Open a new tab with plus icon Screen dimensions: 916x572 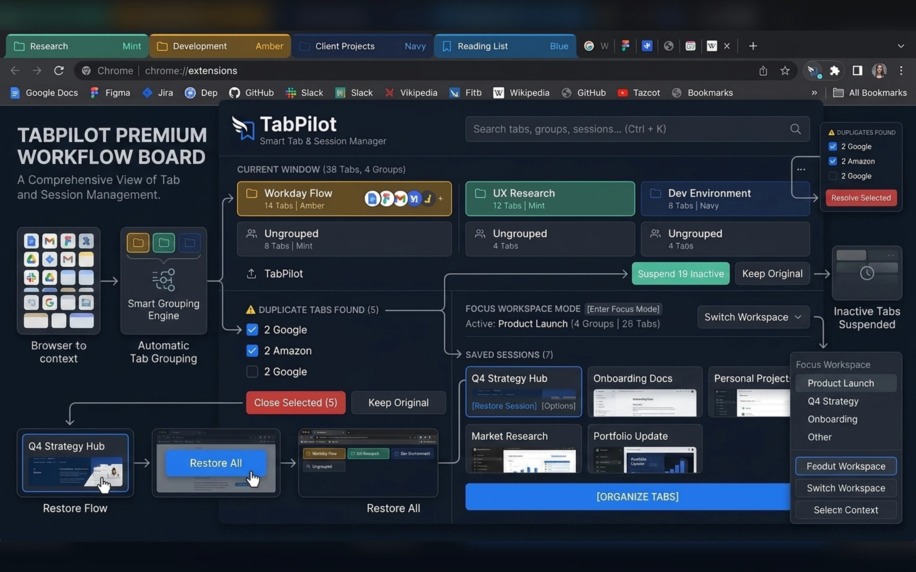(753, 46)
